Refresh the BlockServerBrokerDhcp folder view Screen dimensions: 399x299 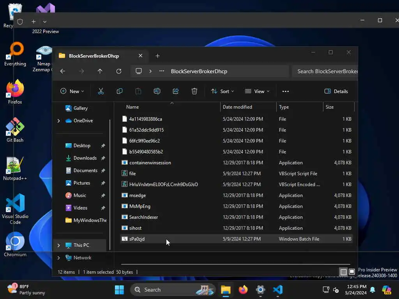click(x=119, y=71)
